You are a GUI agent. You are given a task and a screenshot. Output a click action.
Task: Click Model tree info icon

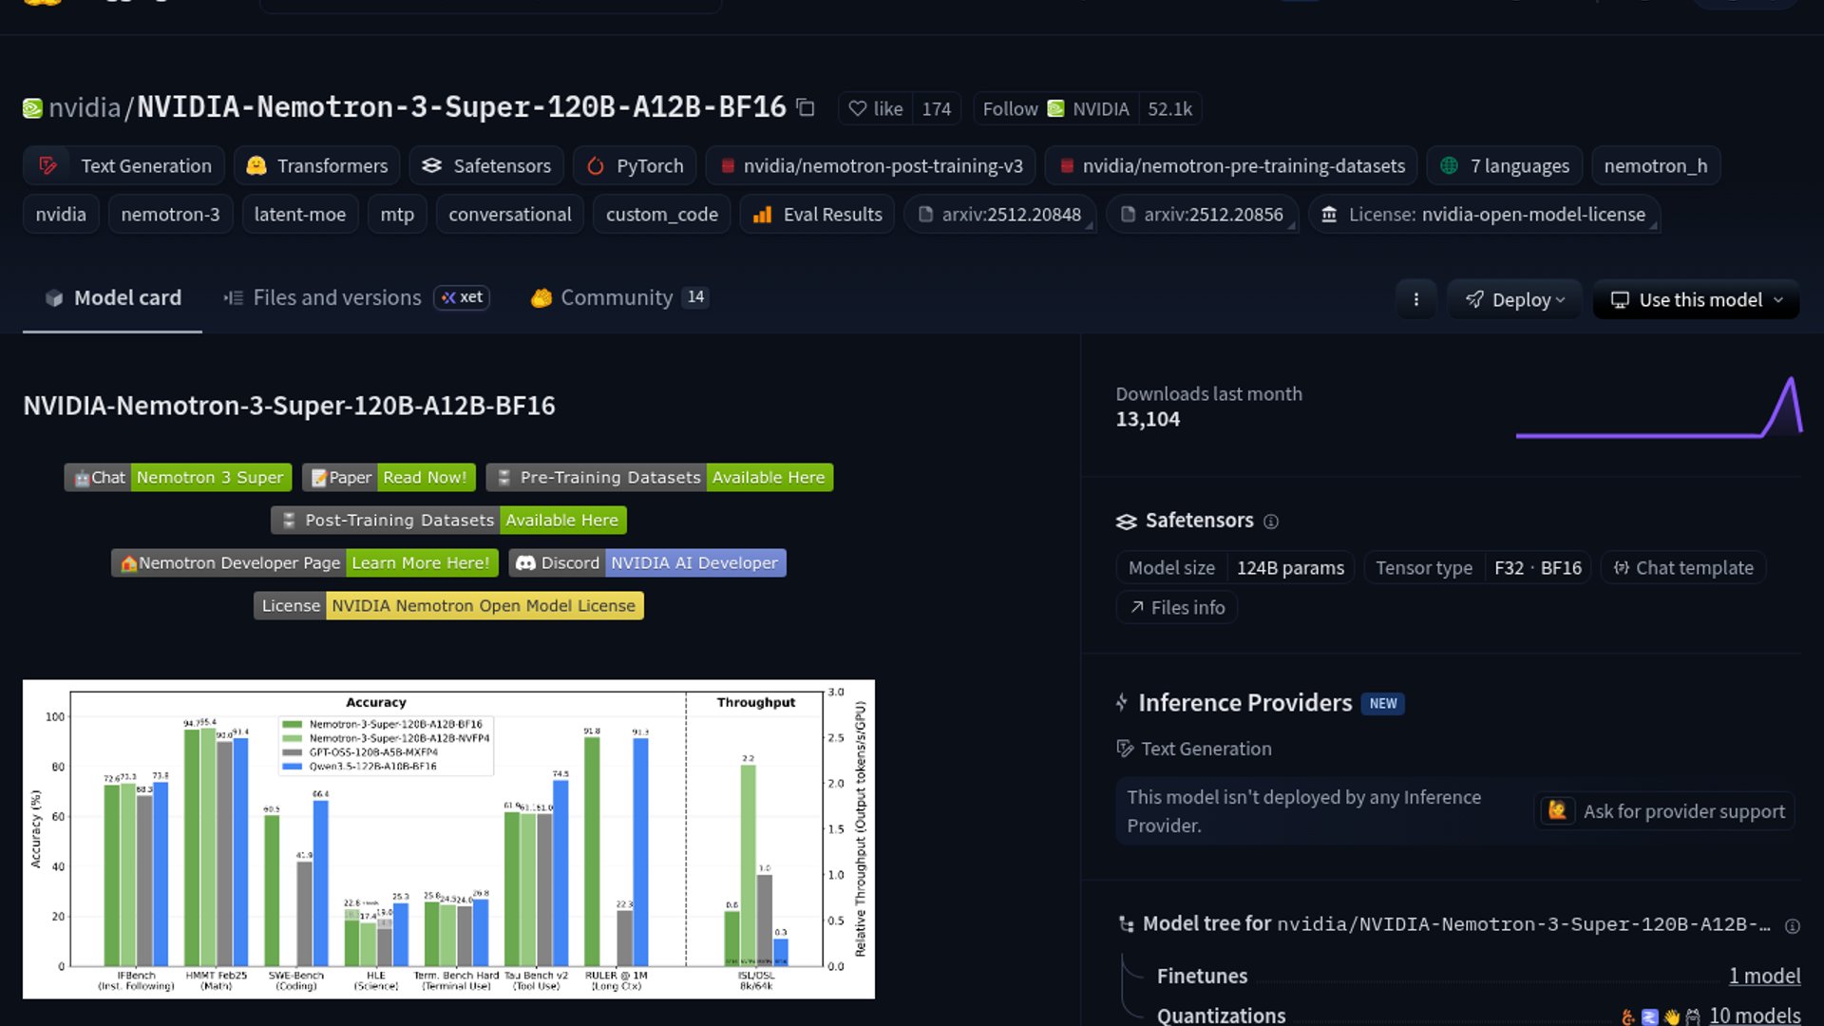click(1792, 926)
